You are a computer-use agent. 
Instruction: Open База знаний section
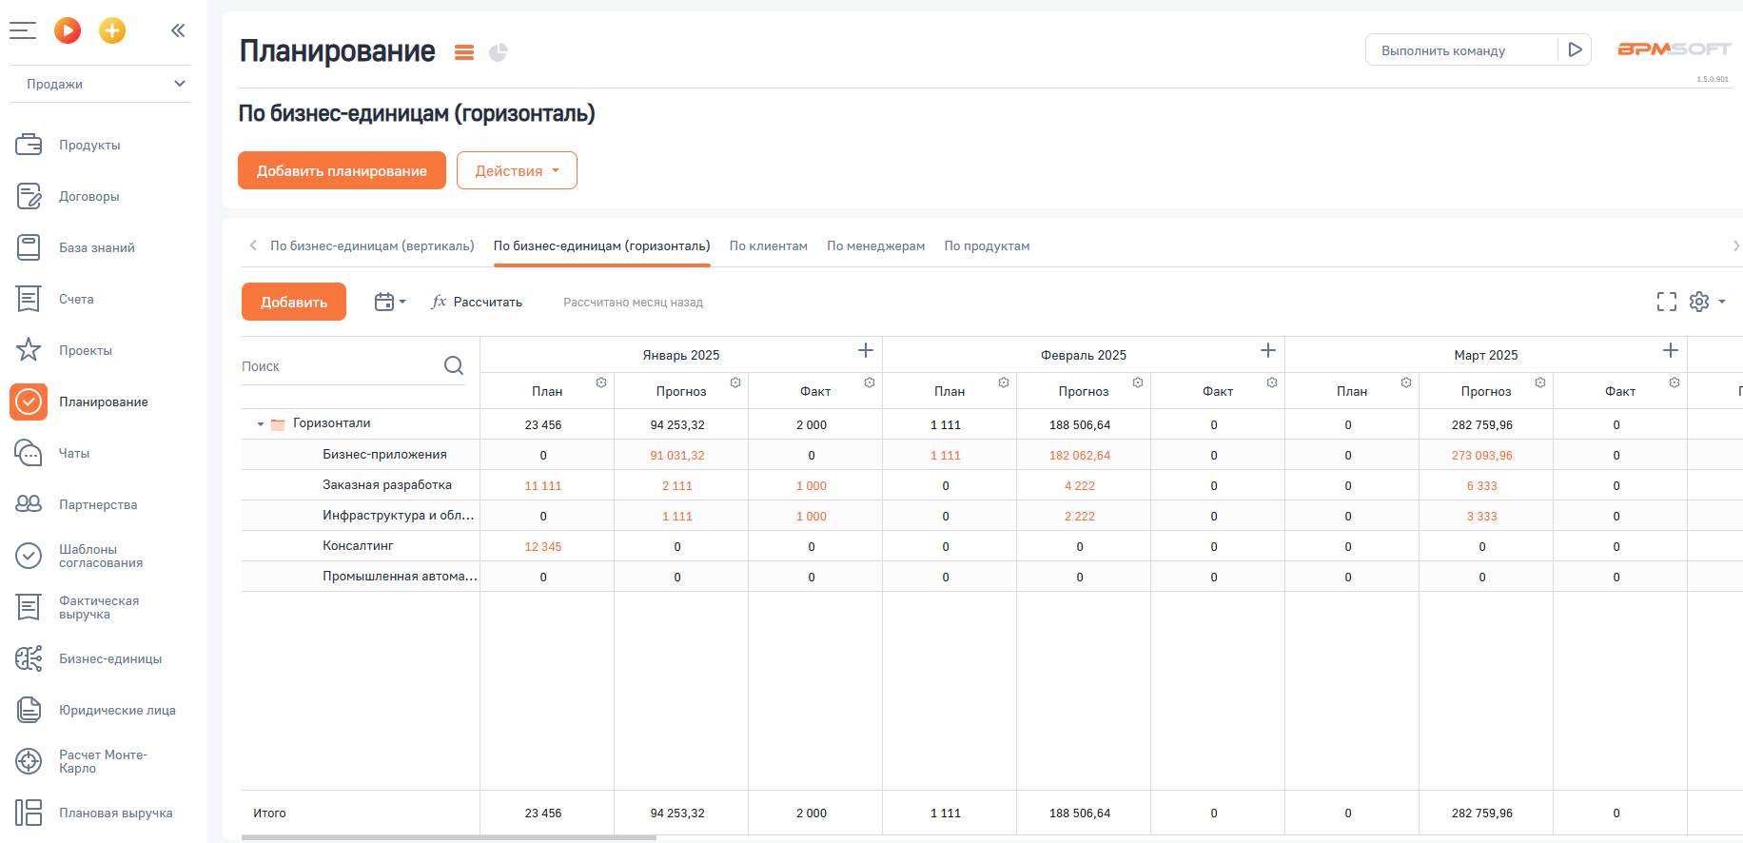(x=97, y=247)
